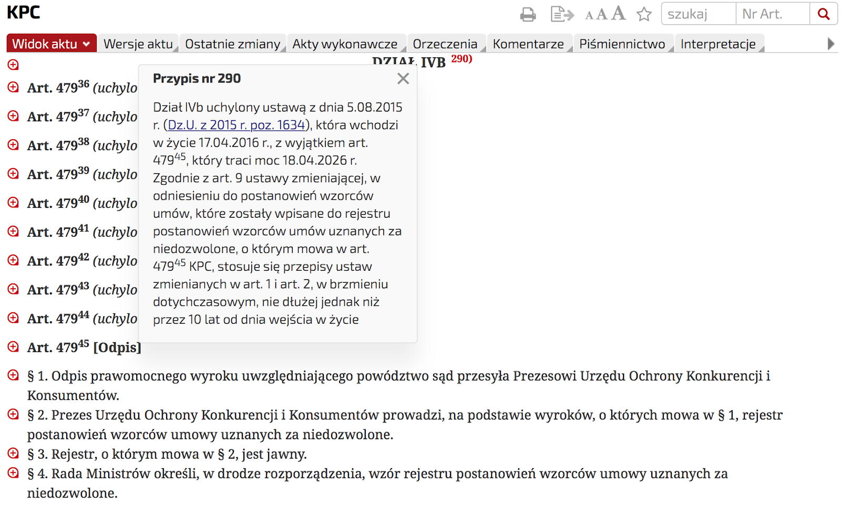Image resolution: width=841 pixels, height=509 pixels.
Task: Expand plus icon beside Art. 479 40
Action: (x=13, y=203)
